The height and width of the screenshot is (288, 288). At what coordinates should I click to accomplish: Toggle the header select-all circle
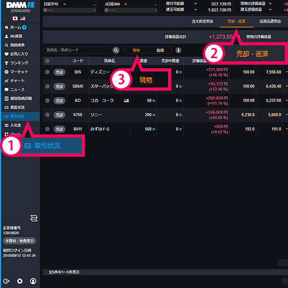pos(47,61)
